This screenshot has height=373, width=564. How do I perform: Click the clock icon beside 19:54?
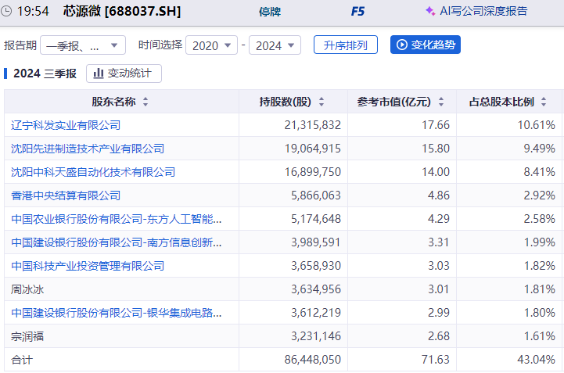[6, 11]
